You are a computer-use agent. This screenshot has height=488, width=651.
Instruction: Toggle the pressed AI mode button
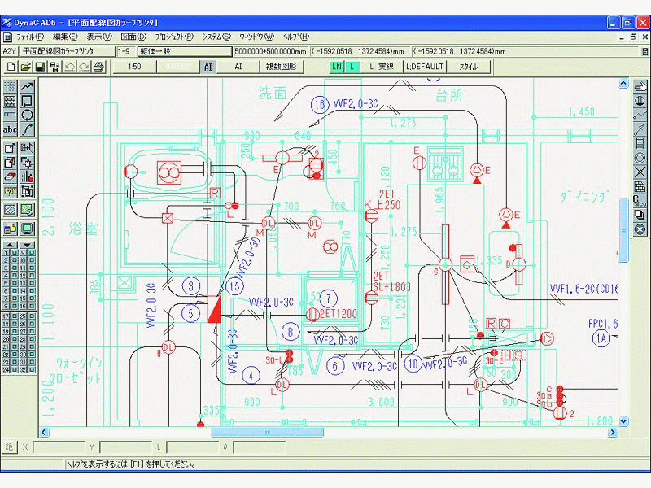[208, 67]
